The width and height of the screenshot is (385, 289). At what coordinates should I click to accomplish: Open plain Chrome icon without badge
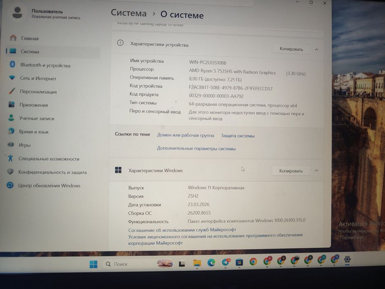pyautogui.click(x=253, y=262)
